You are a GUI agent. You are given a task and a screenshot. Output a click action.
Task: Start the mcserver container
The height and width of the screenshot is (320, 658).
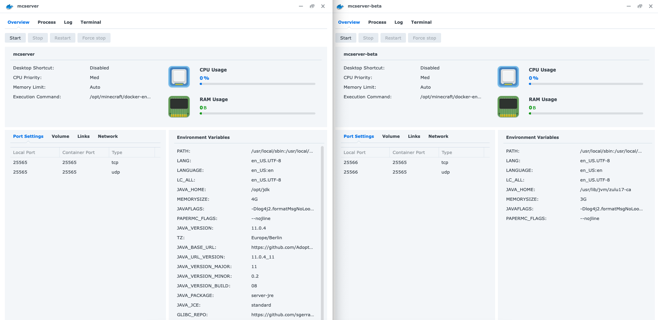coord(15,38)
